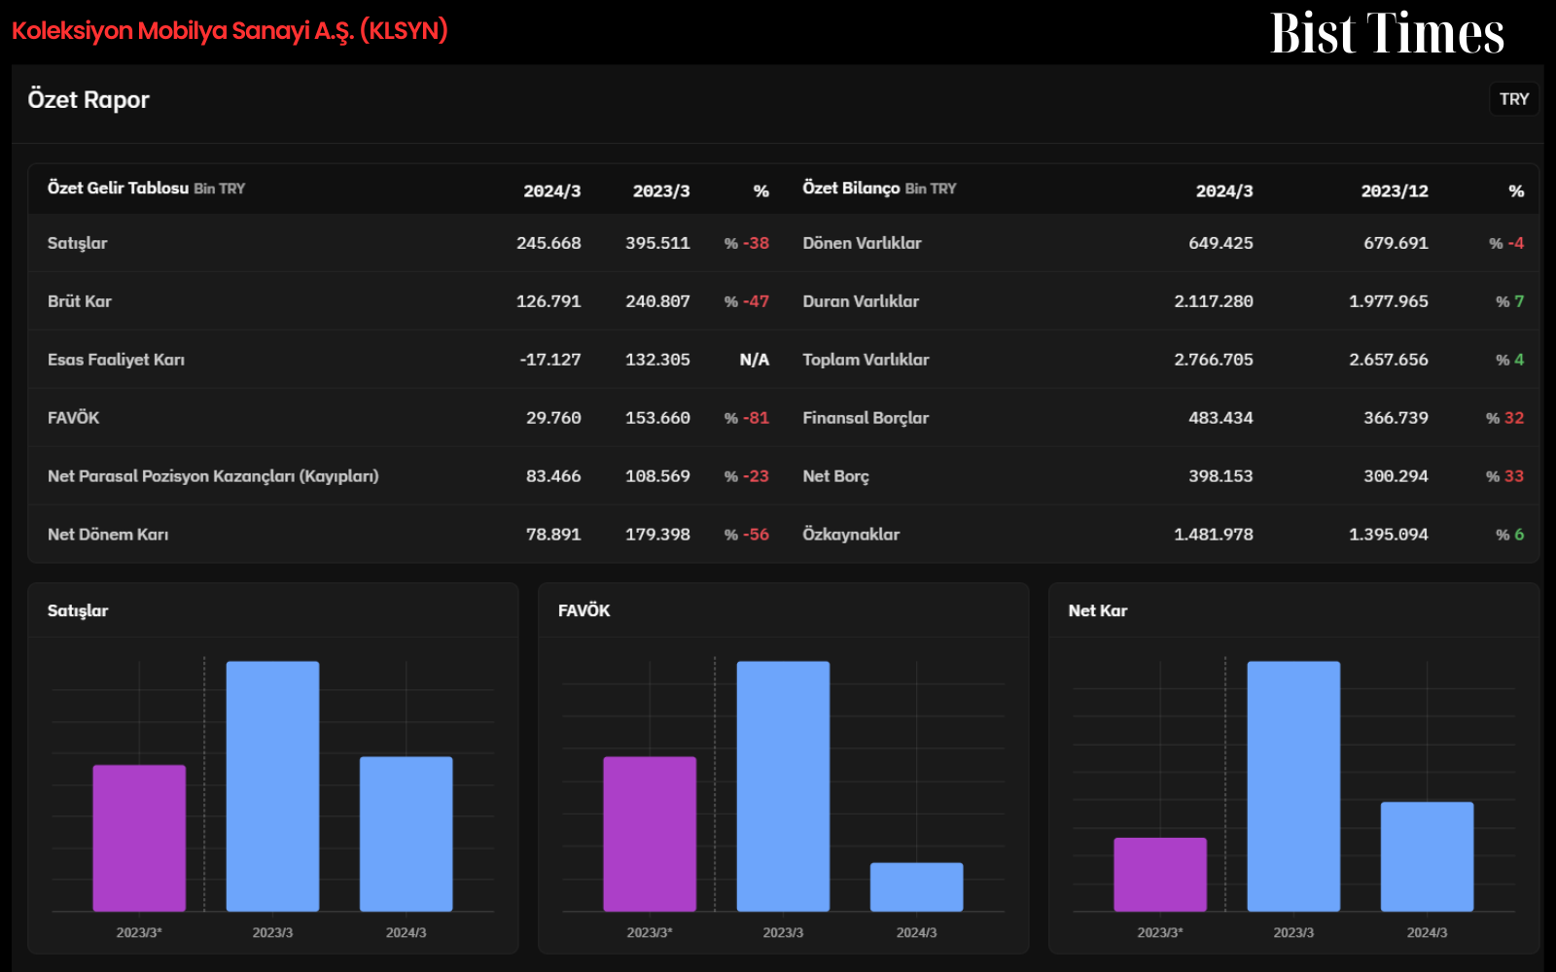Click the Özet Rapor heading
Screen dimensions: 1556x972
click(x=88, y=100)
